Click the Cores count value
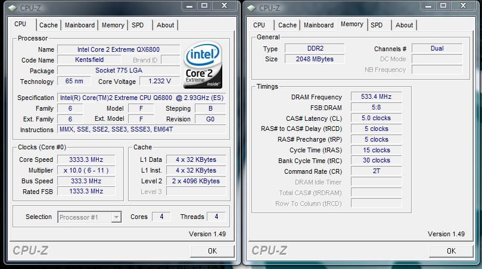 point(161,217)
